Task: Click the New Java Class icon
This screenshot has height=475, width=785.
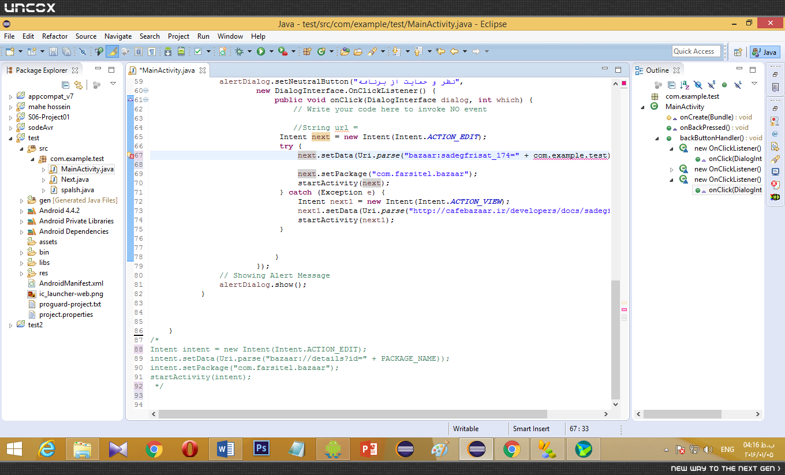Action: pyautogui.click(x=322, y=51)
